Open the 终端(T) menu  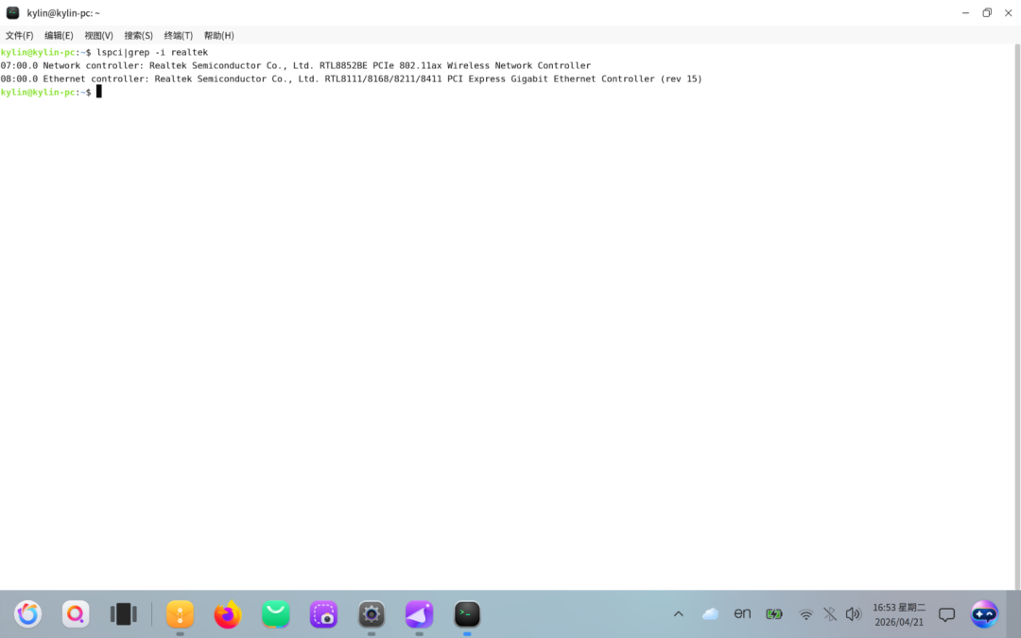pyautogui.click(x=179, y=36)
